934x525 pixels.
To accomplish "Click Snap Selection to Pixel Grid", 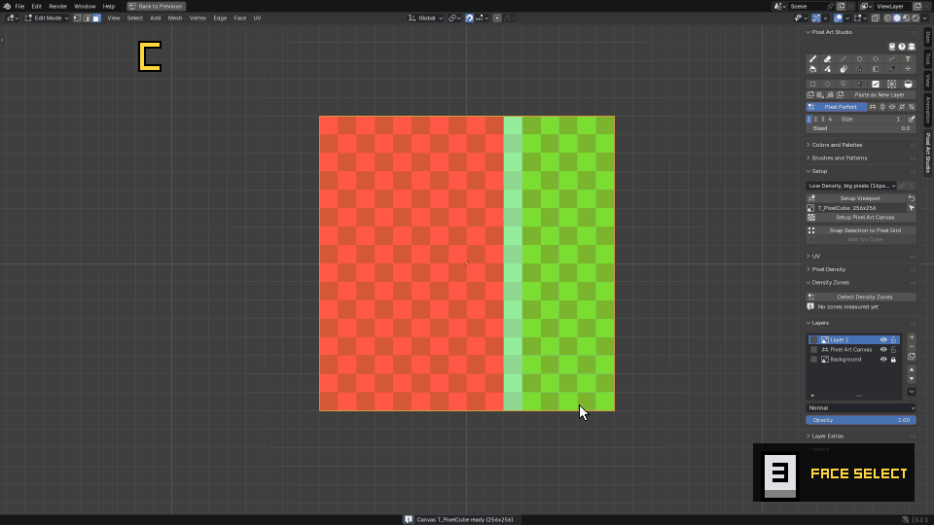I will click(x=861, y=230).
